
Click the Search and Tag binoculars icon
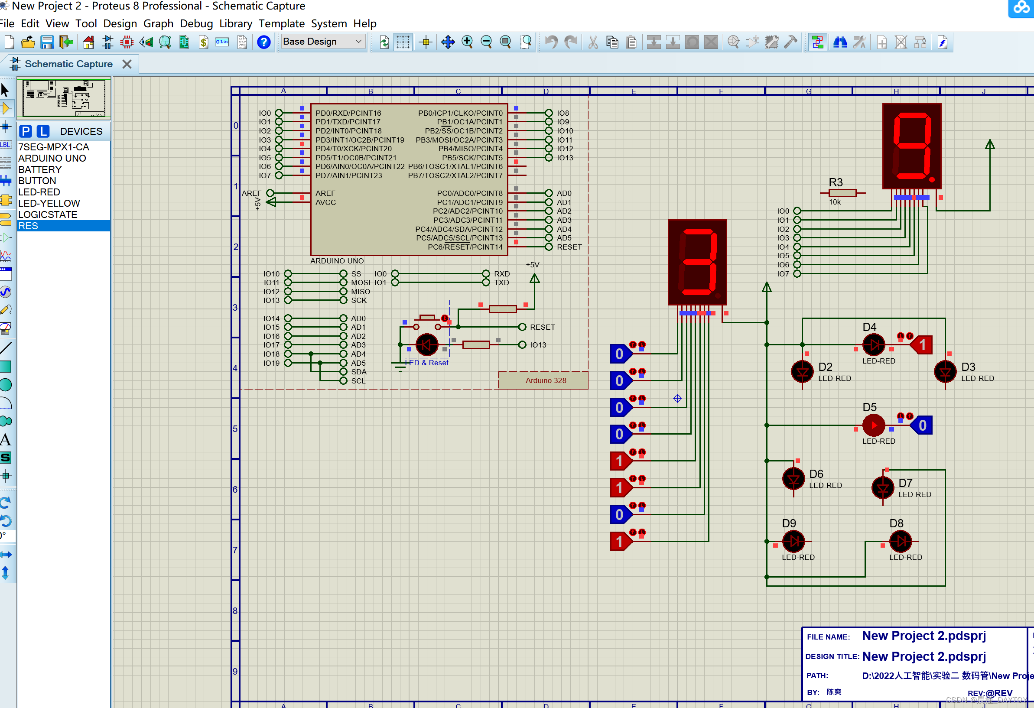pyautogui.click(x=840, y=42)
